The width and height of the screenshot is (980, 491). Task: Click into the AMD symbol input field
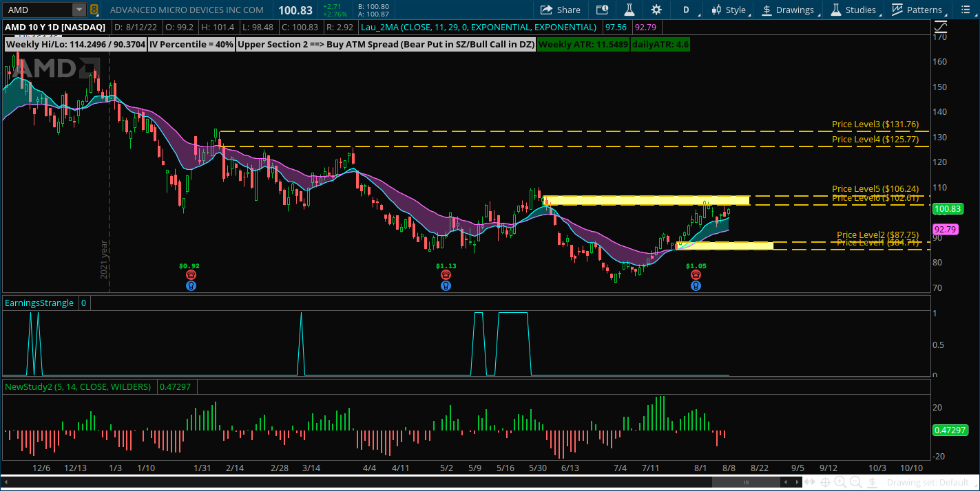tap(38, 10)
